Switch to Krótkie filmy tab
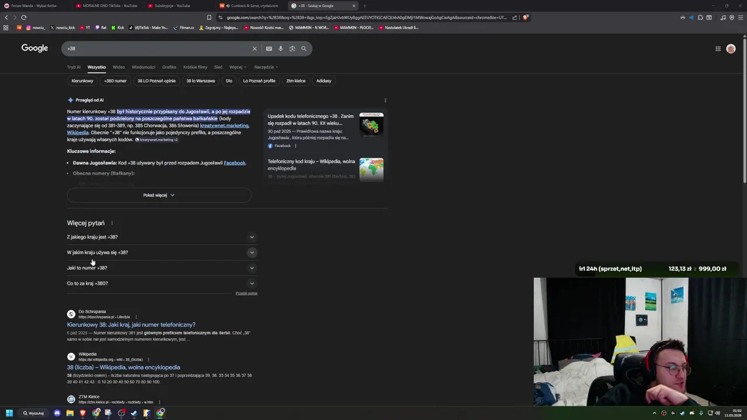 tap(195, 67)
